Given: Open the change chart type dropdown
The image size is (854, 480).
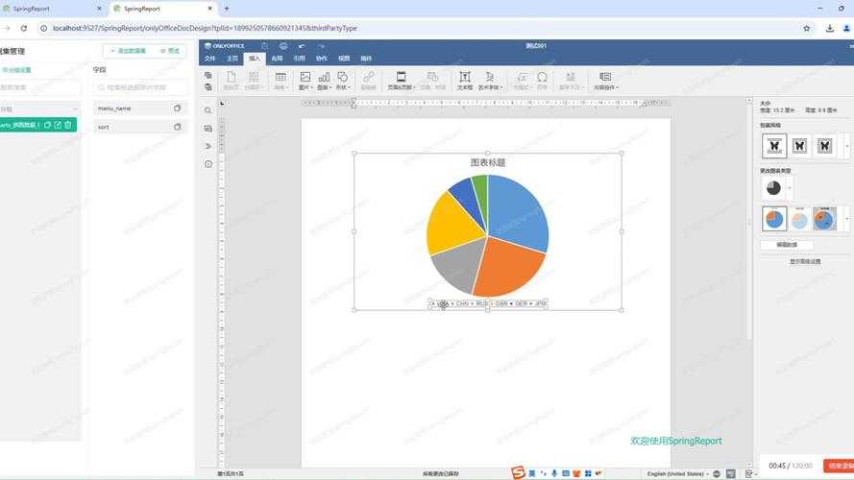Looking at the screenshot, I should click(x=789, y=187).
